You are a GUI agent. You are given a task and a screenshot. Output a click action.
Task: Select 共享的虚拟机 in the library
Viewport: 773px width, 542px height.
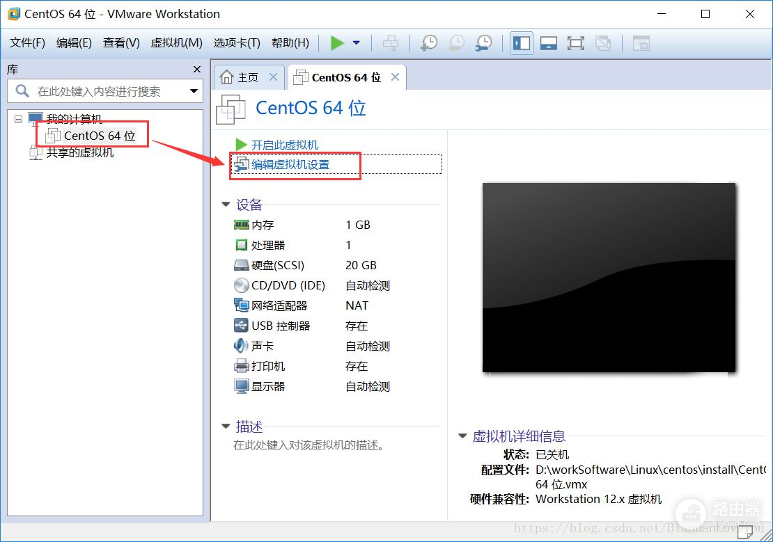click(x=79, y=152)
